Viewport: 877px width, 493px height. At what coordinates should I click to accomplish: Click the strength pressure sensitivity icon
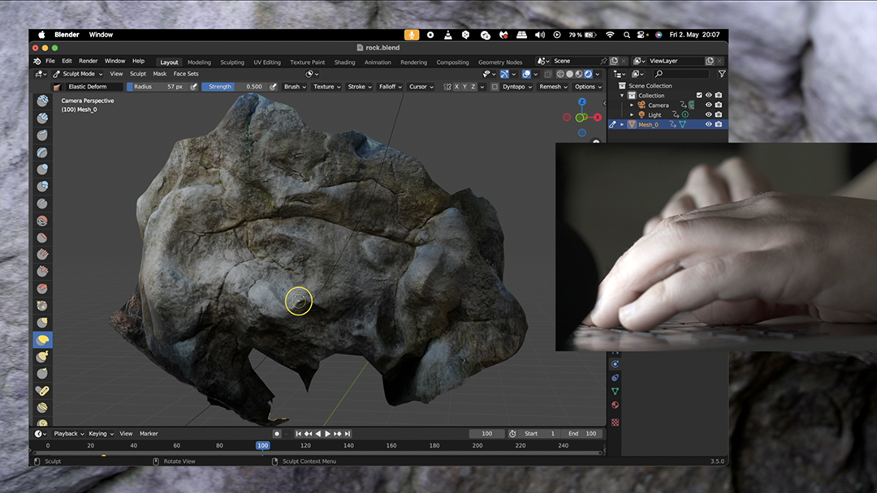point(273,87)
